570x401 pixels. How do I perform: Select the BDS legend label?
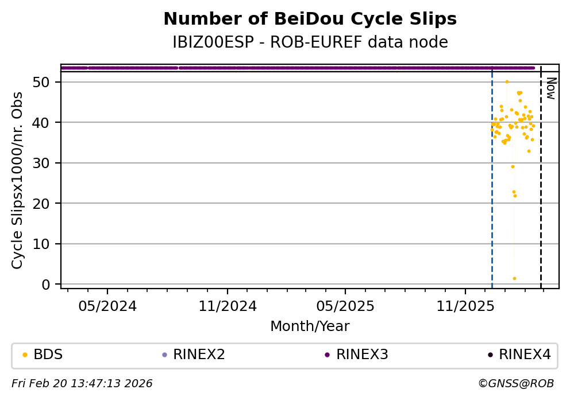[x=48, y=355]
